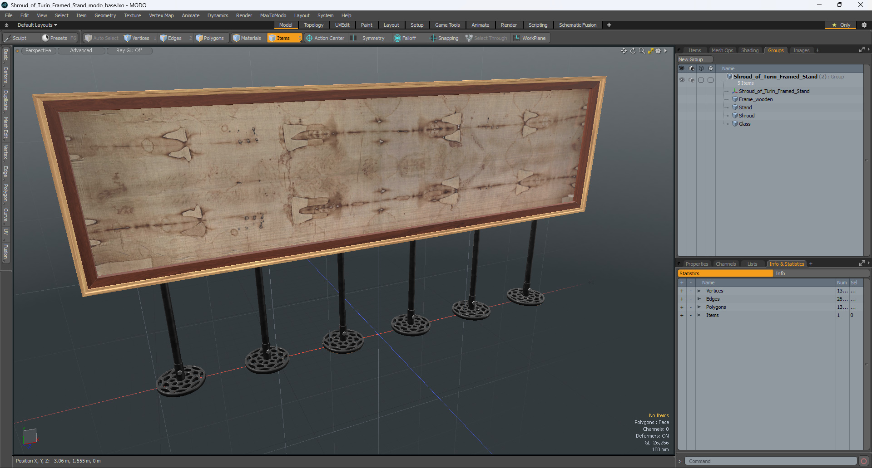Open the viewport settings gear
The image size is (872, 468).
pos(658,51)
